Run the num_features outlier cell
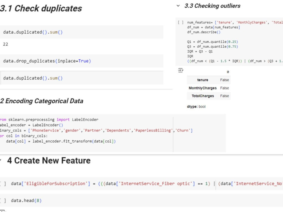 point(181,22)
